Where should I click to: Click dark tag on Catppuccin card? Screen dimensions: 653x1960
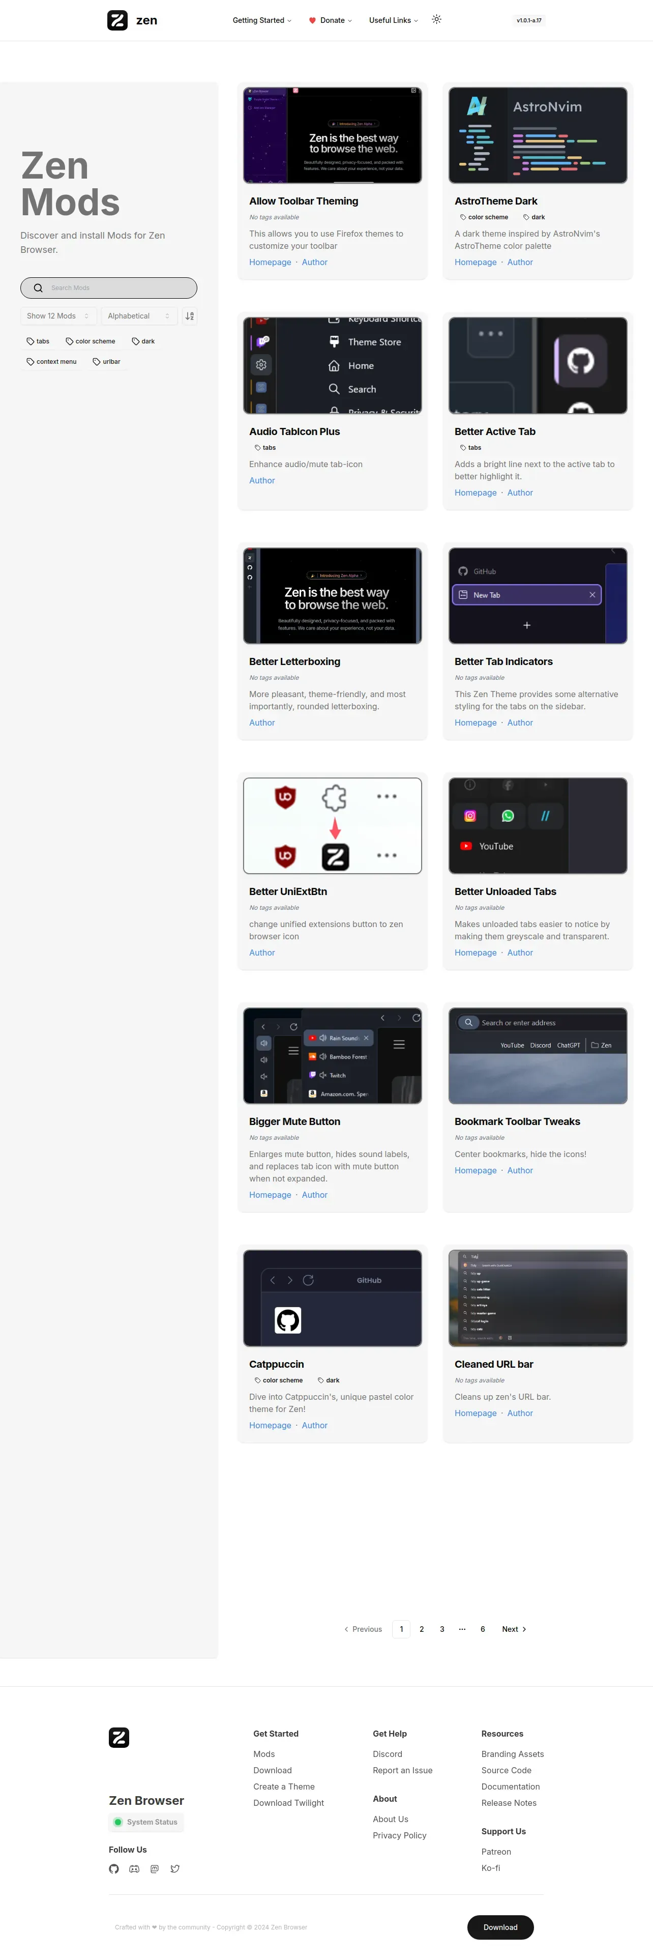point(329,1380)
